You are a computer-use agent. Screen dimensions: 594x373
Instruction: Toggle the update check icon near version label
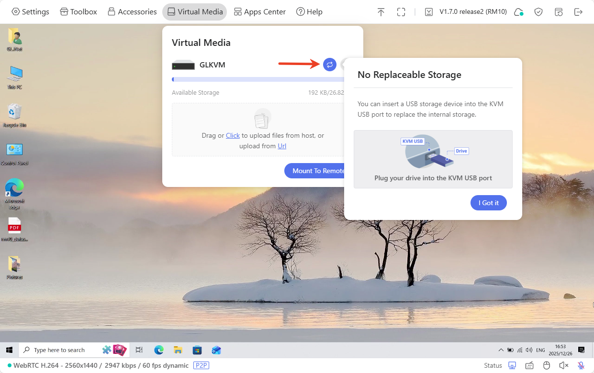pos(428,11)
